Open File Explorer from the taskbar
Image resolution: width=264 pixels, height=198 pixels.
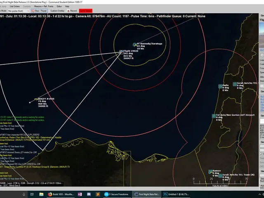click(x=41, y=194)
